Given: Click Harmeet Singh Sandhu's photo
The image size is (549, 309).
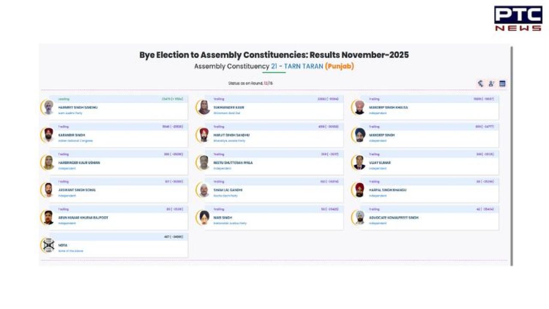Looking at the screenshot, I should (x=48, y=107).
